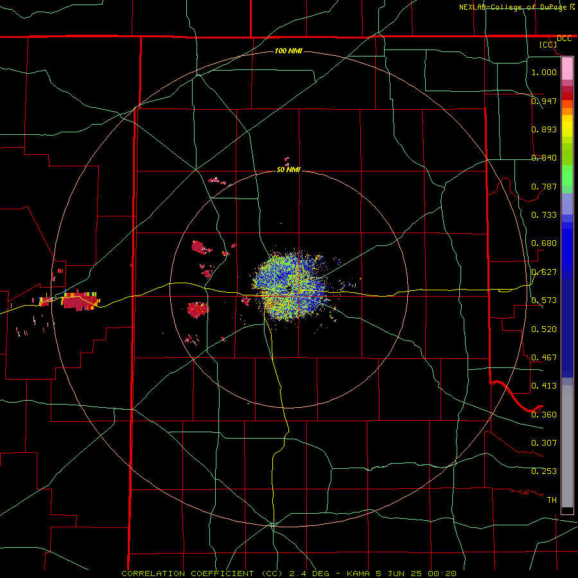Click the 5 JUN 25 00:20 timestamp
The width and height of the screenshot is (578, 578).
(416, 574)
